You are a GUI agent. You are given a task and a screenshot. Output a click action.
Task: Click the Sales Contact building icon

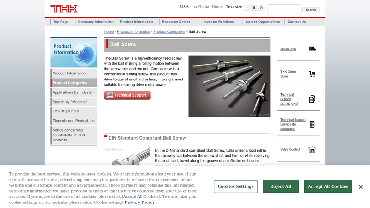click(x=312, y=149)
